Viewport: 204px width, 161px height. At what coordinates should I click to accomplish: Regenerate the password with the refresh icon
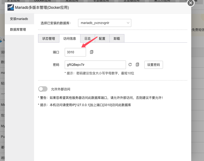[130, 65]
